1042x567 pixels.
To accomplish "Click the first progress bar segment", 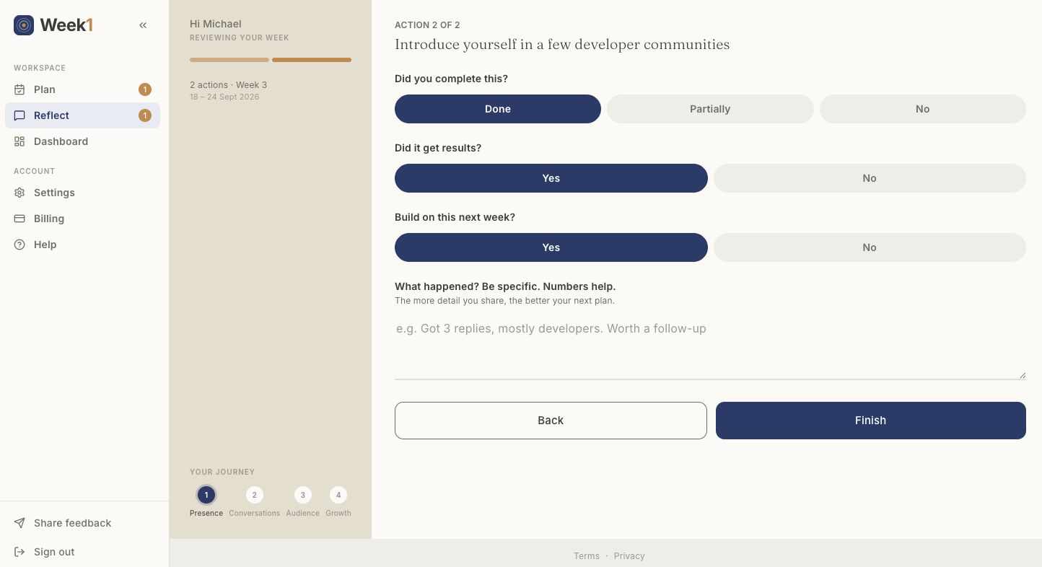I will (229, 60).
